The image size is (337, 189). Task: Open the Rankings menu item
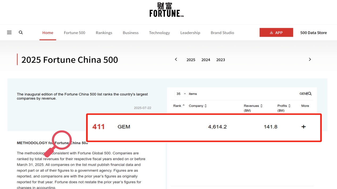pyautogui.click(x=104, y=33)
